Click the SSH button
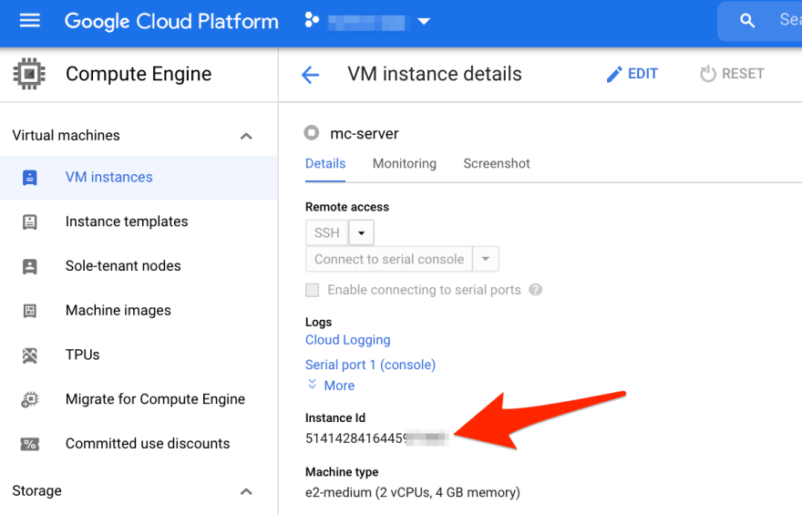The height and width of the screenshot is (515, 802). [327, 233]
